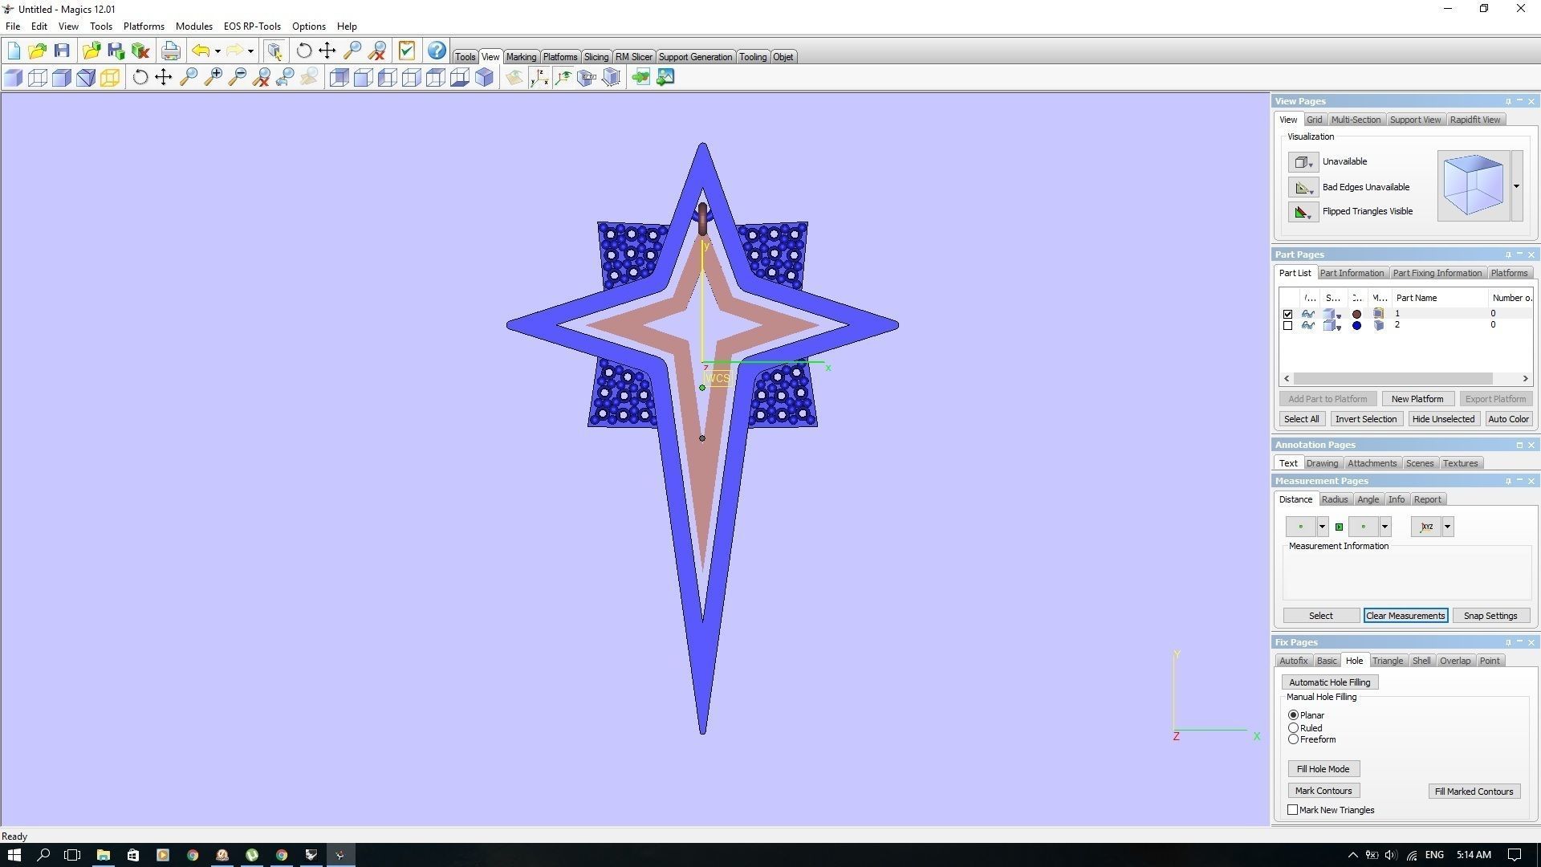Switch to the Support Generation tab
Viewport: 1541px width, 867px height.
[x=695, y=57]
